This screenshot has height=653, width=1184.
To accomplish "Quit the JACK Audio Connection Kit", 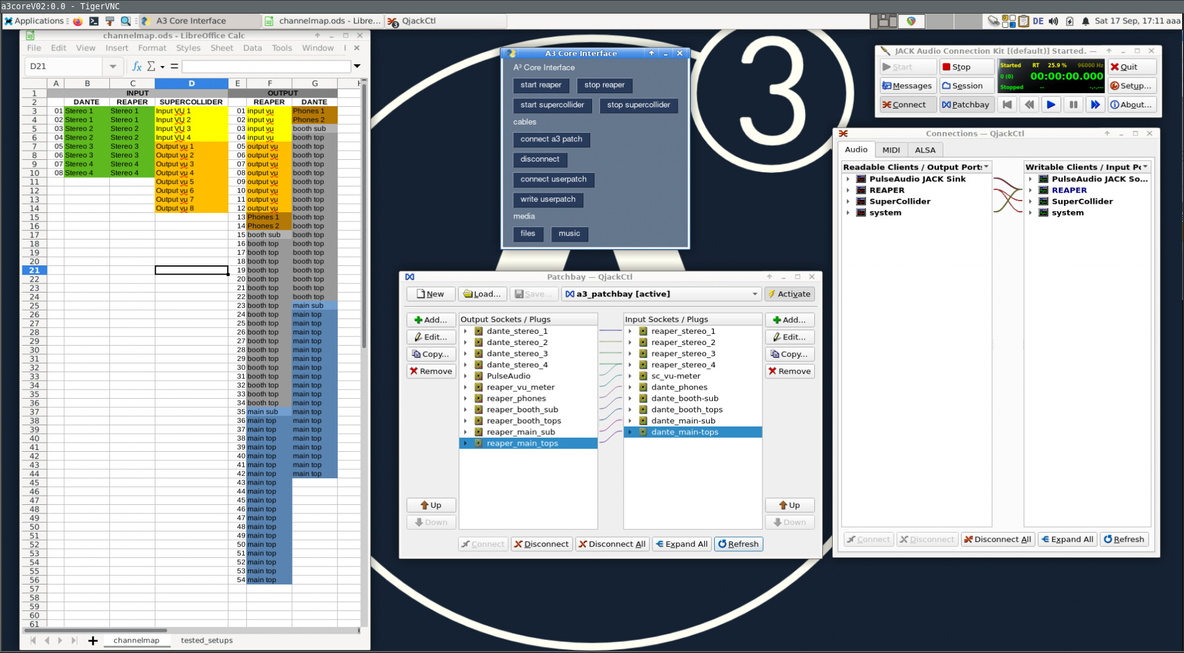I will (x=1132, y=67).
